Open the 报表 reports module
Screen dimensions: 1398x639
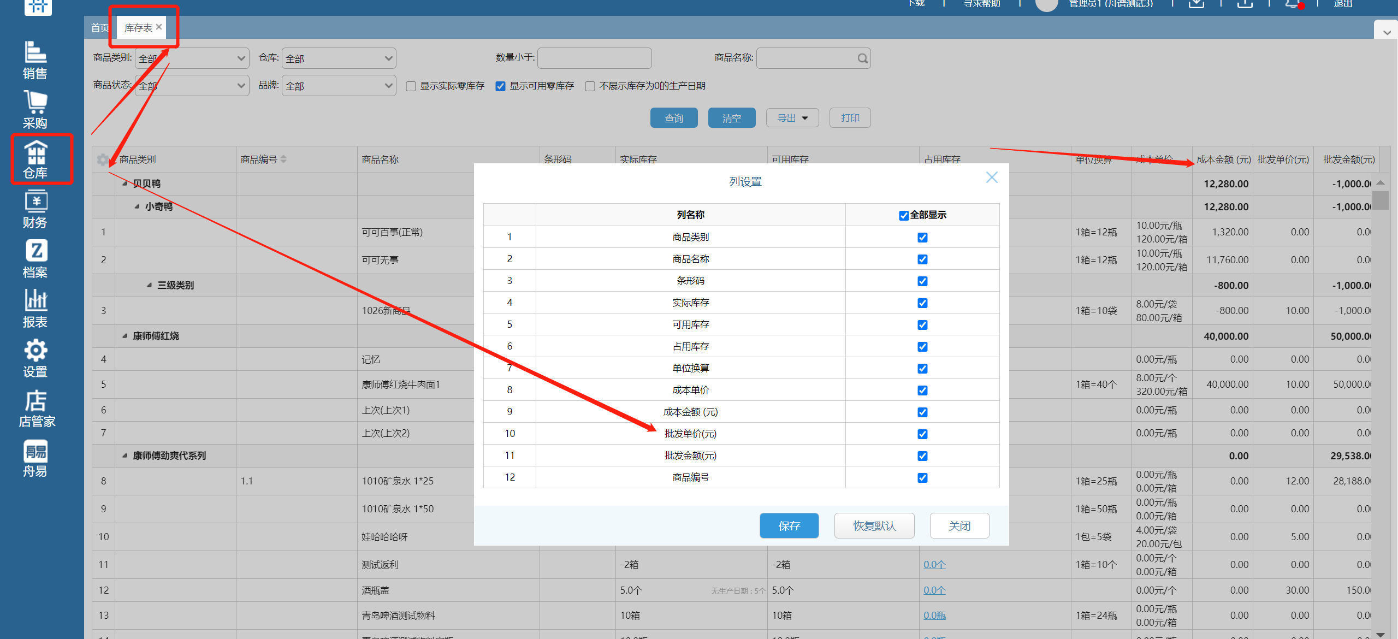(x=35, y=308)
